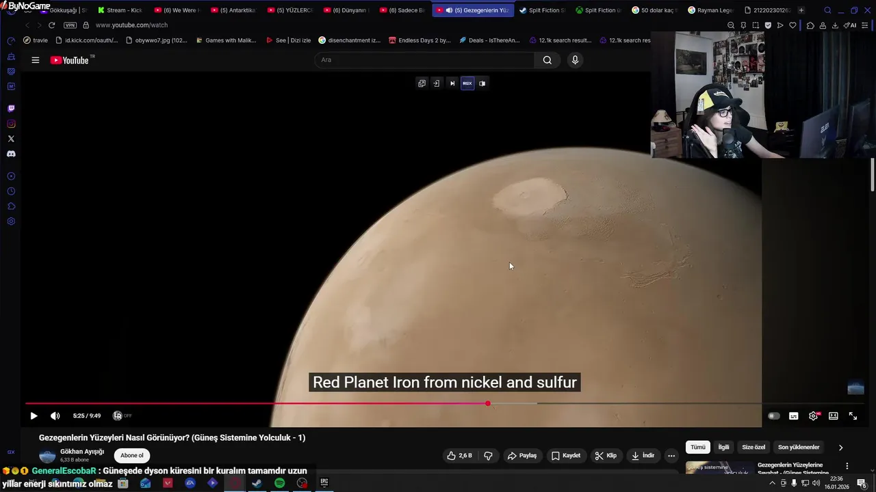
Task: Open Twitch from the browser sidebar
Action: pos(11,109)
